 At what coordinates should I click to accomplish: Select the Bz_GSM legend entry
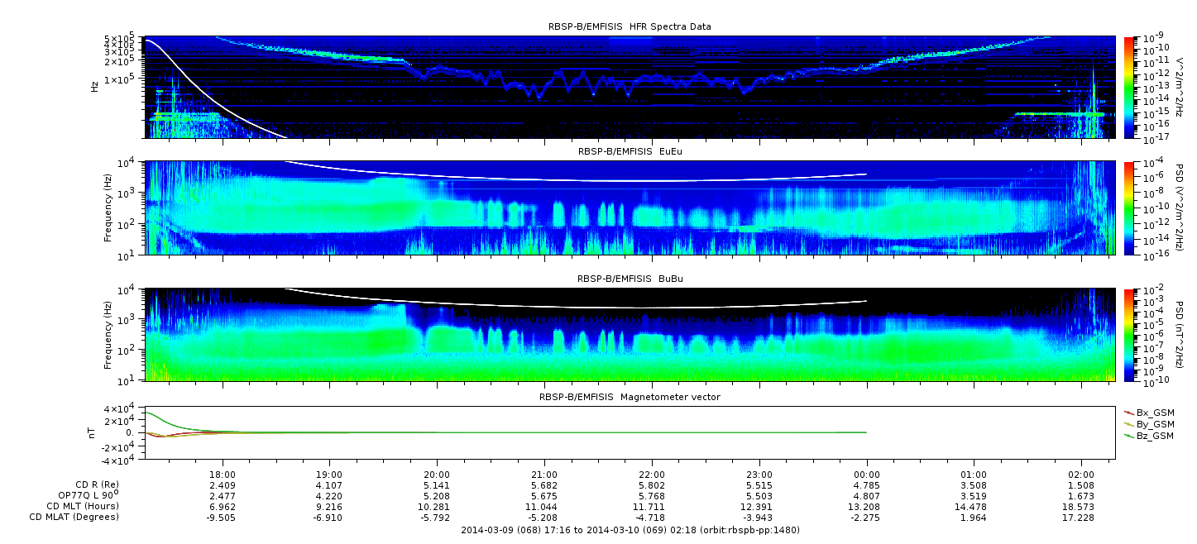pos(1154,435)
